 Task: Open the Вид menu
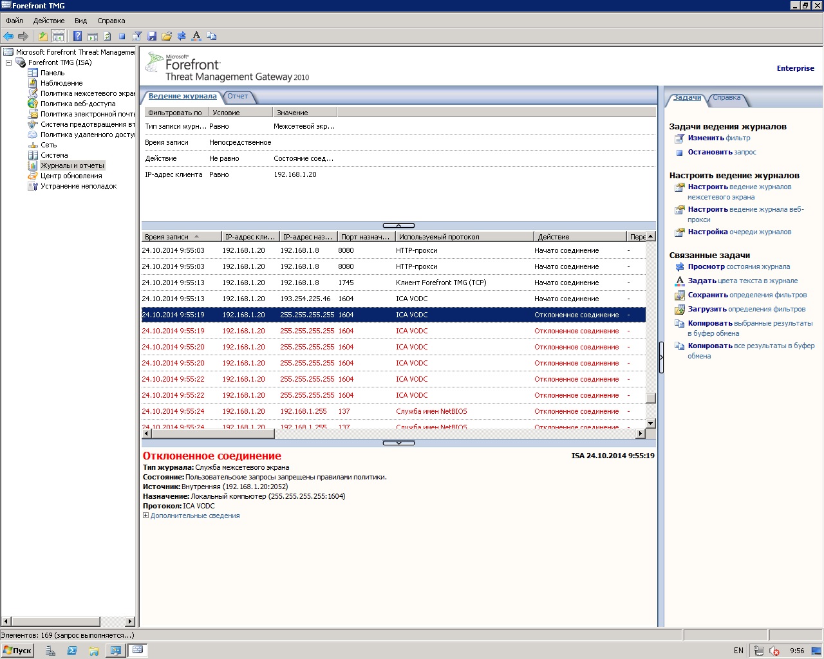click(x=80, y=21)
